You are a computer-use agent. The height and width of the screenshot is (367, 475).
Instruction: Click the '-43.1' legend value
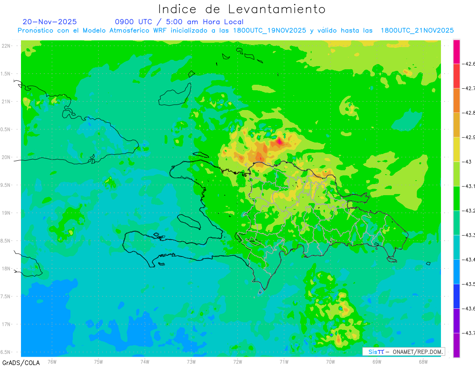pyautogui.click(x=469, y=186)
